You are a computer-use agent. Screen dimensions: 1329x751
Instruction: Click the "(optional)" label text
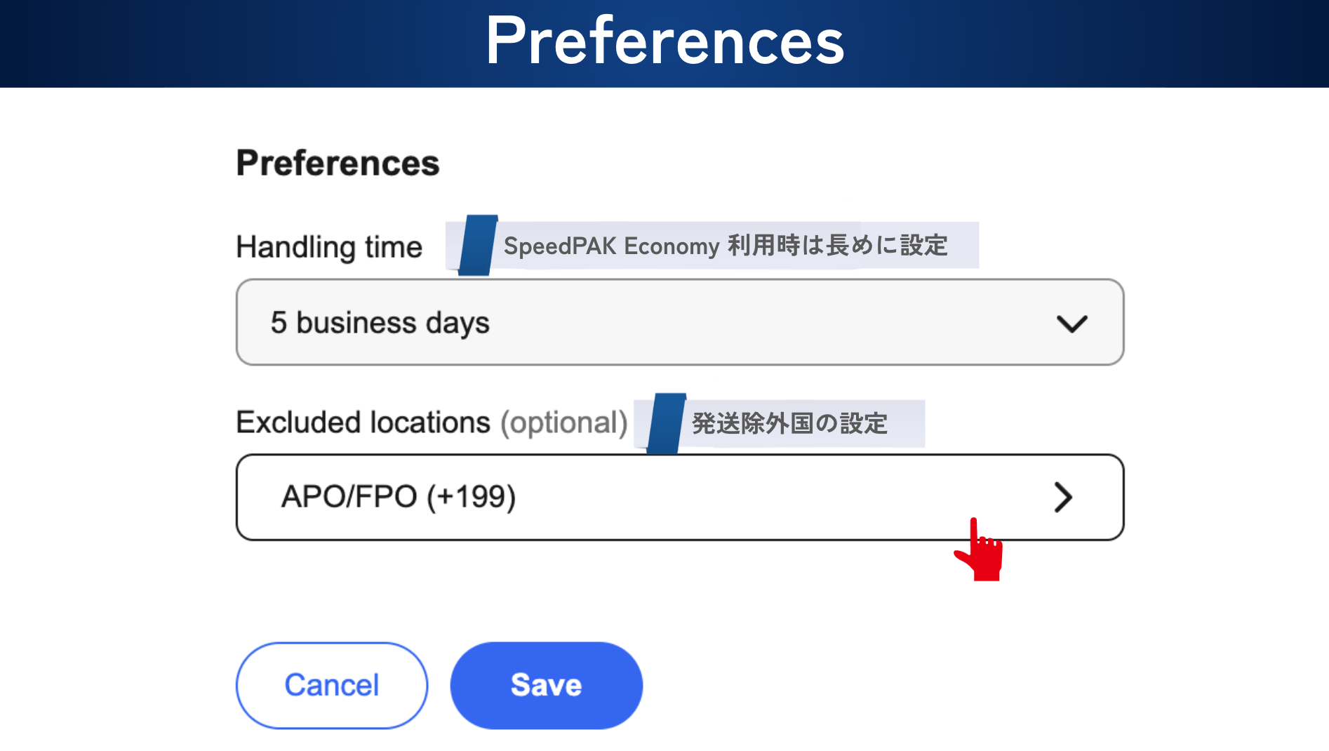[563, 423]
